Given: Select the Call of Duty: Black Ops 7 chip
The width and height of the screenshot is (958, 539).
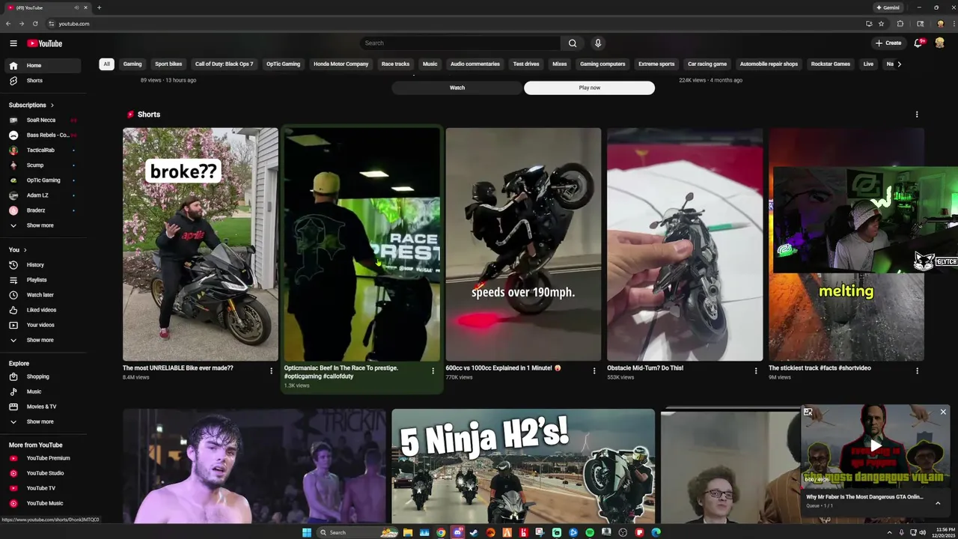Looking at the screenshot, I should [x=225, y=64].
